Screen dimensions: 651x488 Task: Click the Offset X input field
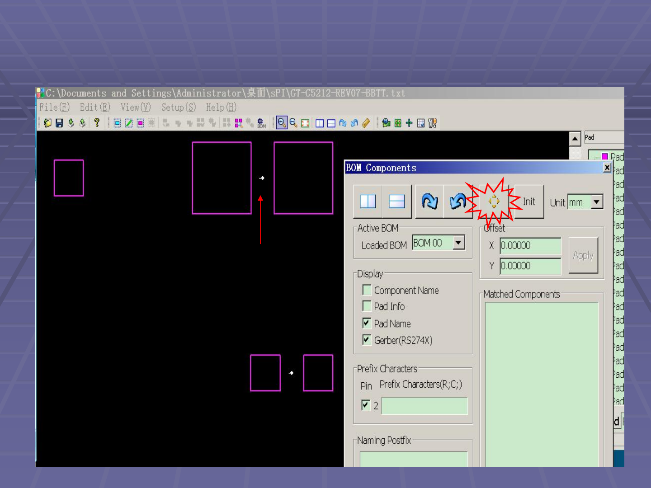point(530,246)
